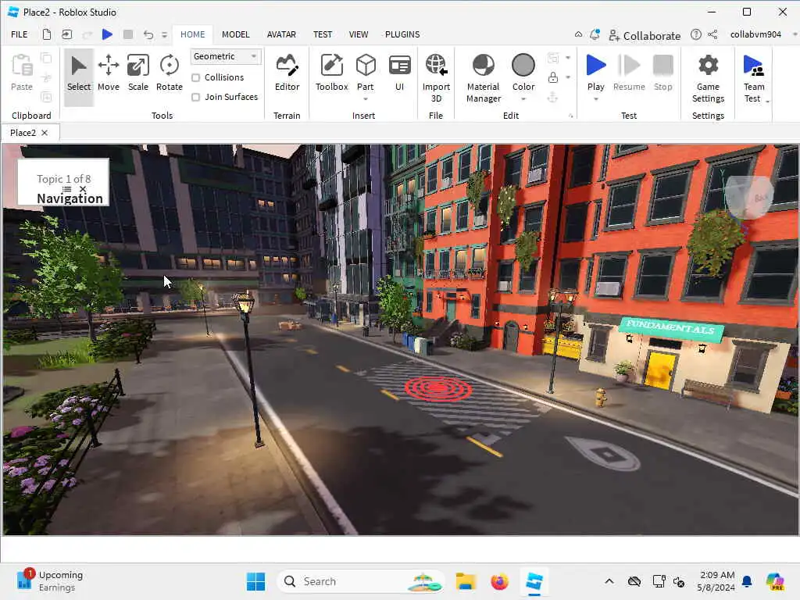This screenshot has width=800, height=600.
Task: Open the Upcoming Earnings widget
Action: [50, 580]
